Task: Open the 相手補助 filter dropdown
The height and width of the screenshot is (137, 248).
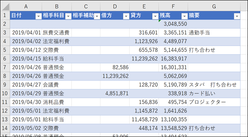Action: (97, 16)
